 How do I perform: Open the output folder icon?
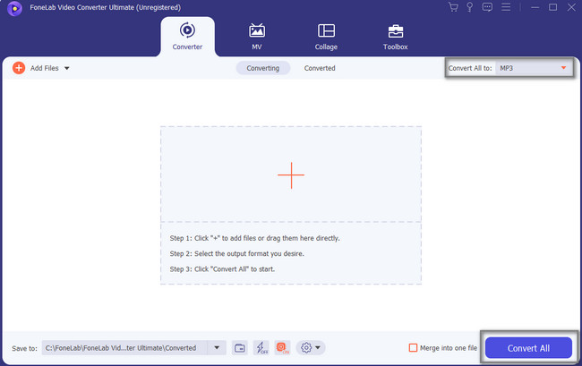[240, 348]
